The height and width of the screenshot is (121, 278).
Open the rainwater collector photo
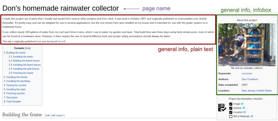pyautogui.click(x=247, y=45)
